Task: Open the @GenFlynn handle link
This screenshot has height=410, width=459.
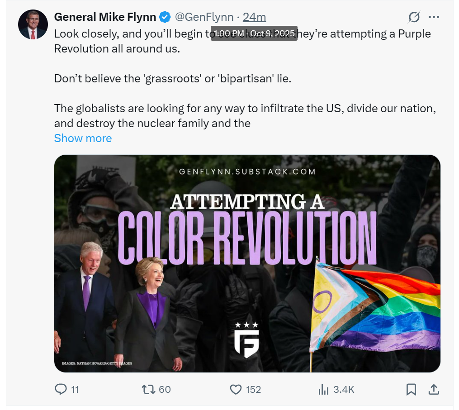Action: [204, 17]
